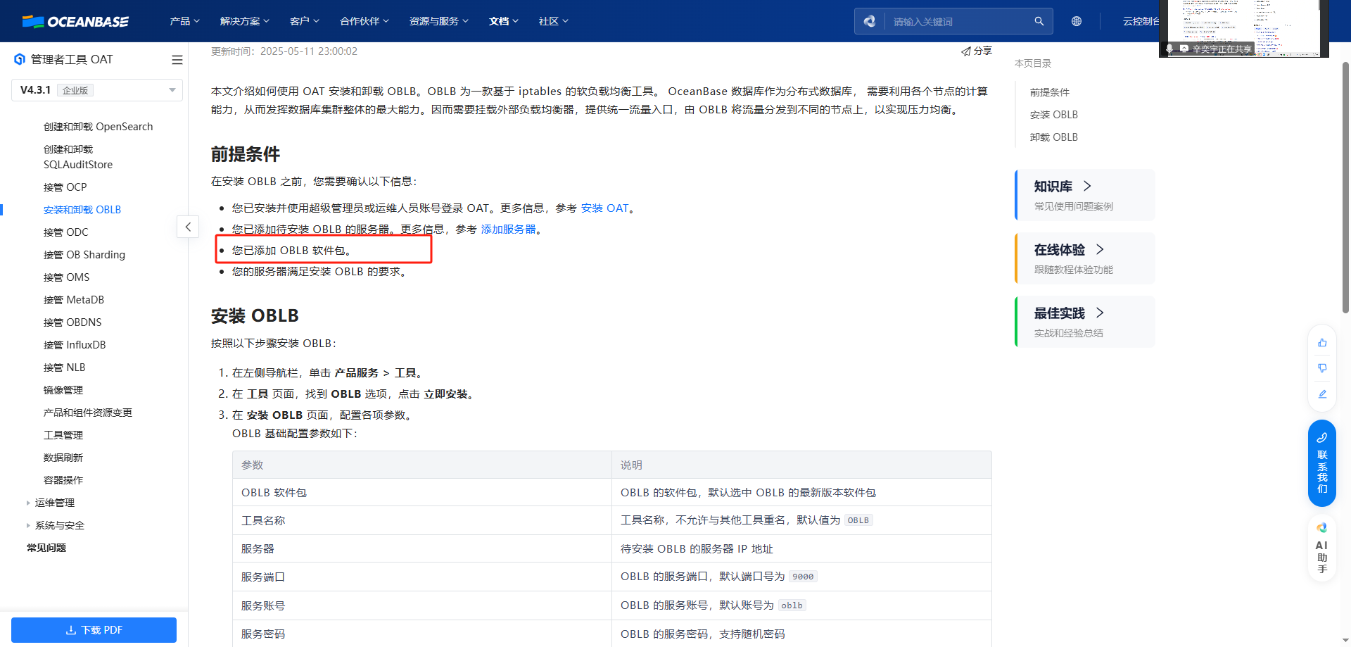Screen dimensions: 1351x647
Task: Click the search magnifier icon
Action: coord(1039,21)
